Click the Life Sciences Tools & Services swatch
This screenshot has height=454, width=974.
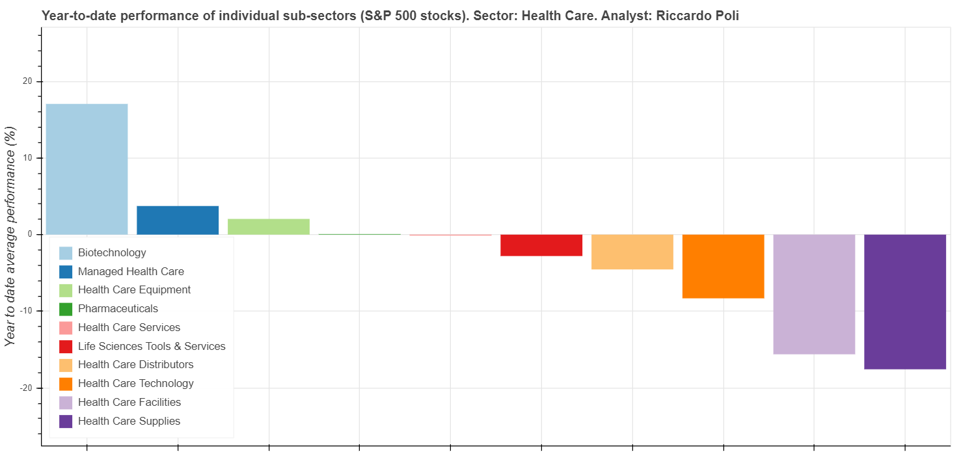[x=66, y=347]
